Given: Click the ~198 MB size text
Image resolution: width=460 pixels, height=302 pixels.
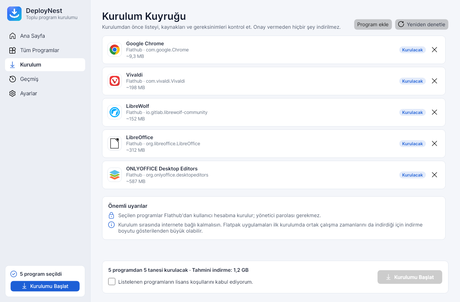Looking at the screenshot, I should coord(135,88).
